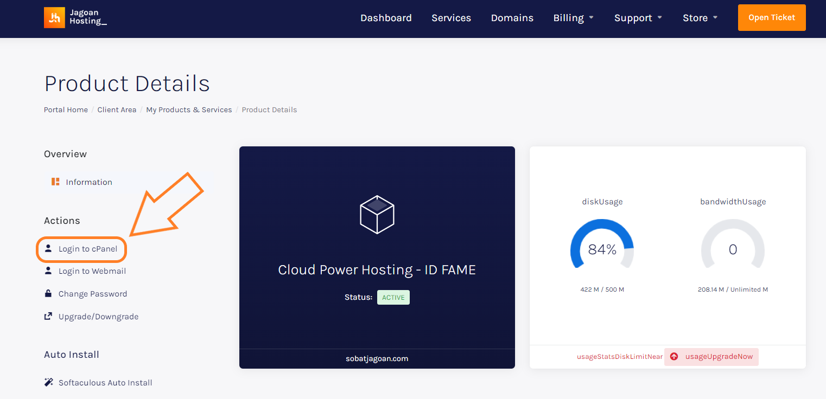Click the Auto Install sidebar heading
826x399 pixels.
point(72,355)
